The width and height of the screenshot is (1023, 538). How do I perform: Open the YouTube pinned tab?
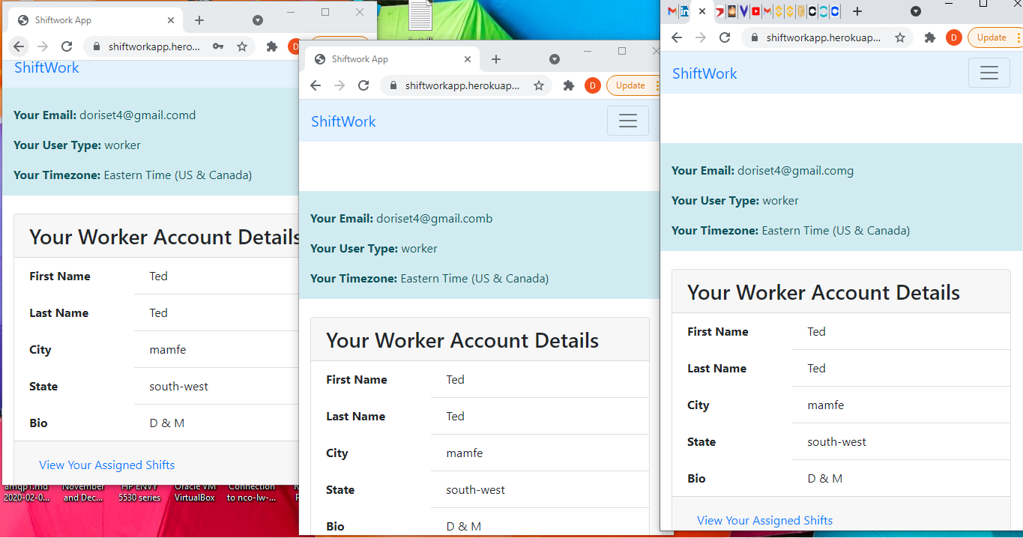coord(755,11)
